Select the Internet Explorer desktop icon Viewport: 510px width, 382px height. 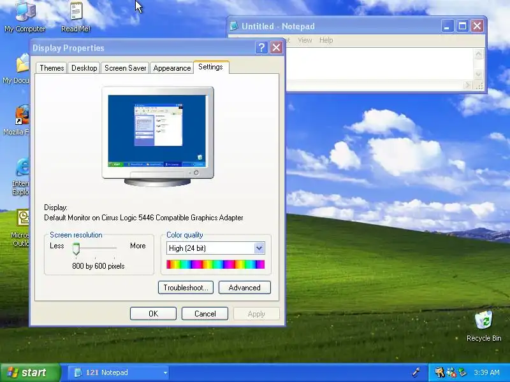click(x=20, y=176)
